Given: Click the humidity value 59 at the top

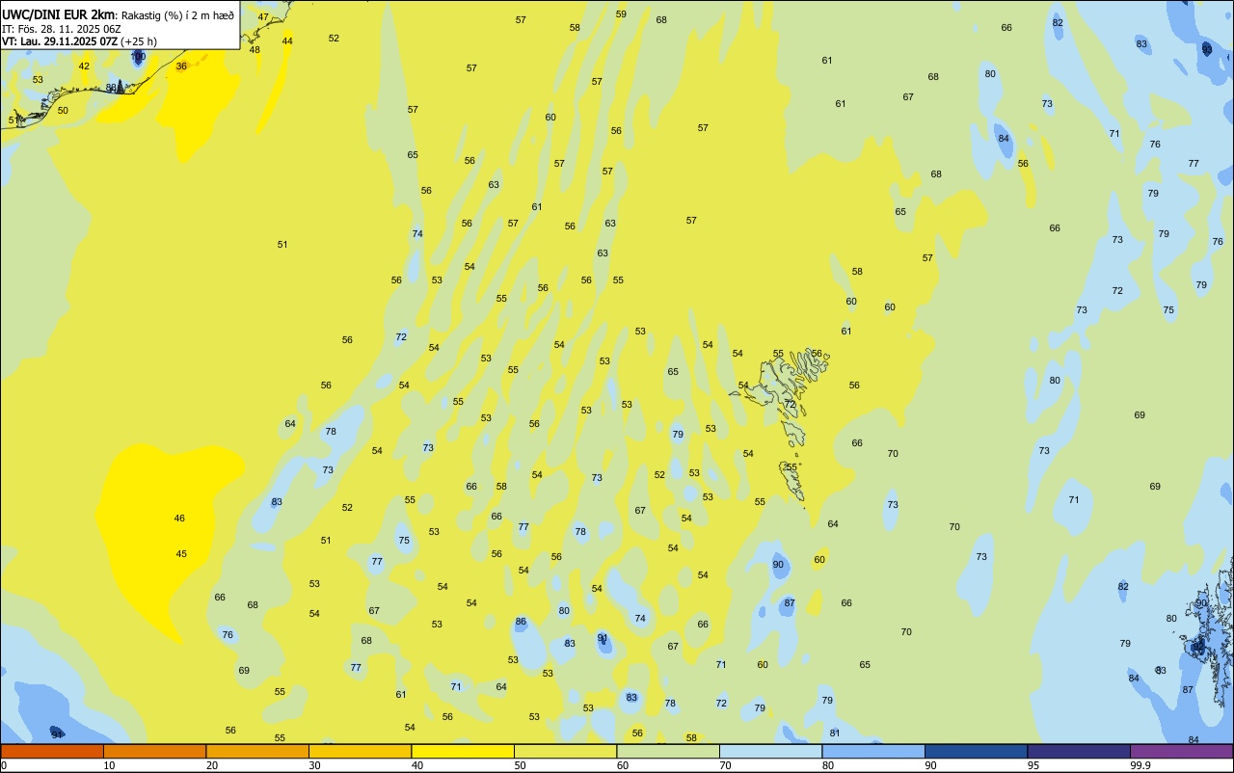Looking at the screenshot, I should [x=621, y=14].
